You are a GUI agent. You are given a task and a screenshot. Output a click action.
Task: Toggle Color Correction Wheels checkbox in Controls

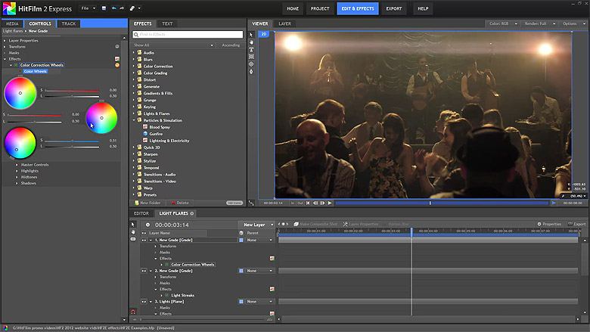pos(16,65)
